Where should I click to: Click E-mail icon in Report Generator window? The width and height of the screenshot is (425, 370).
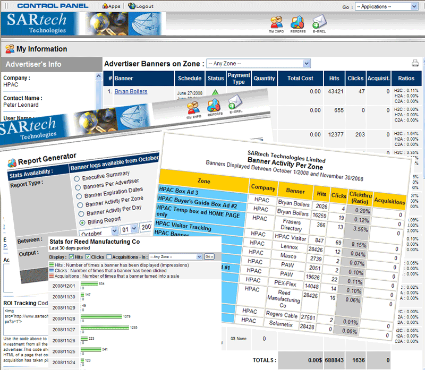(x=235, y=104)
